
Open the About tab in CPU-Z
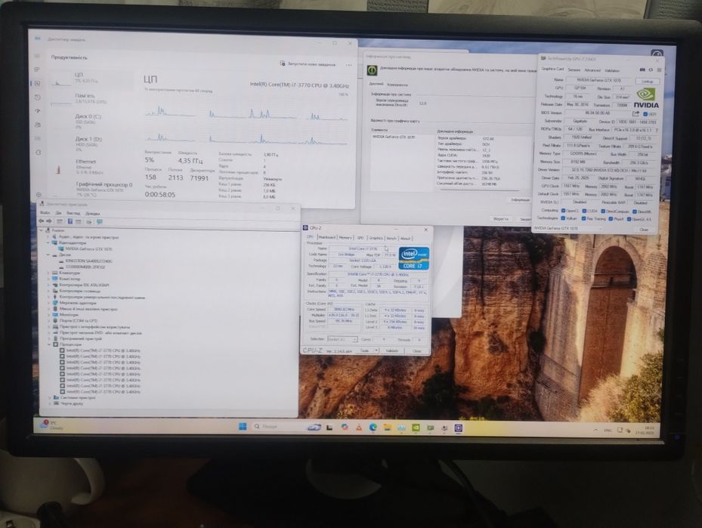click(406, 239)
